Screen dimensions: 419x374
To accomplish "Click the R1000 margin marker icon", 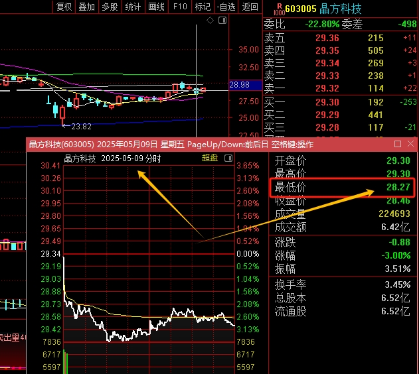I will [280, 9].
